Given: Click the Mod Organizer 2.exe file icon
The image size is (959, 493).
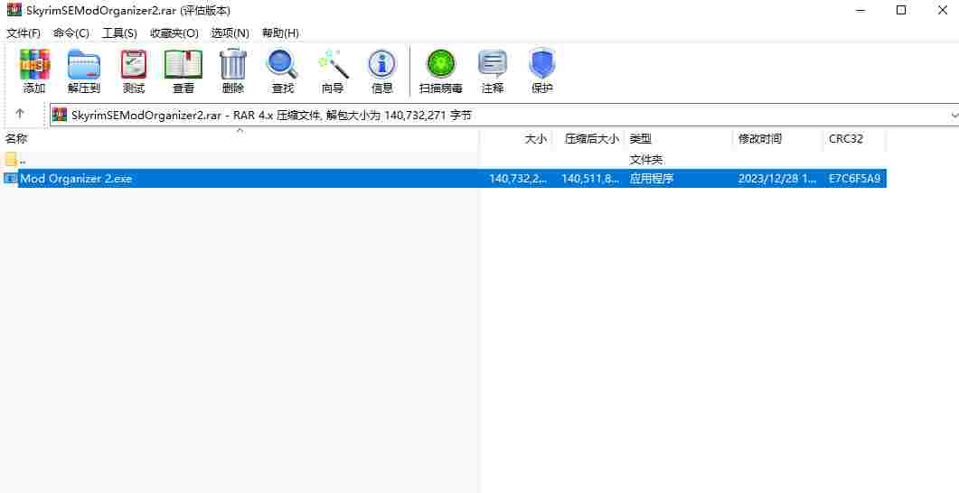Looking at the screenshot, I should 11,179.
